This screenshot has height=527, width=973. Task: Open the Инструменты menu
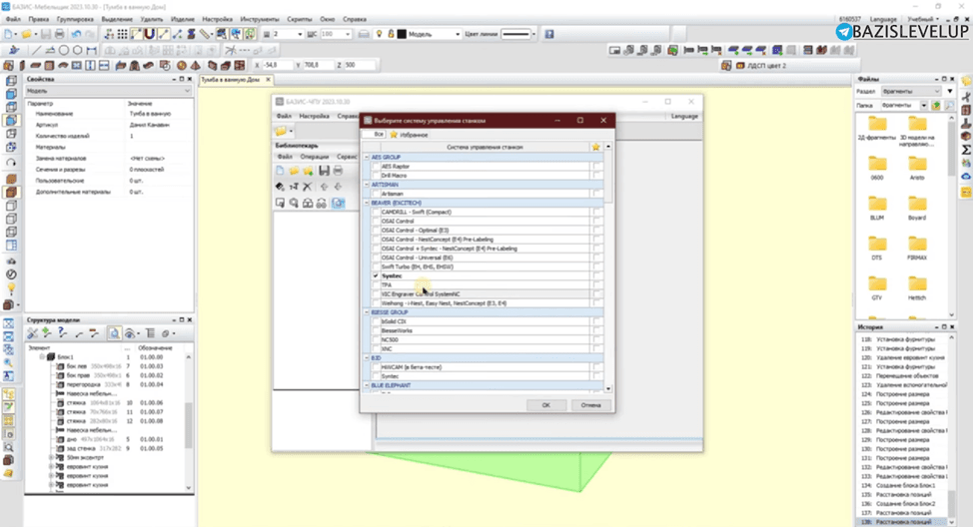tap(260, 19)
